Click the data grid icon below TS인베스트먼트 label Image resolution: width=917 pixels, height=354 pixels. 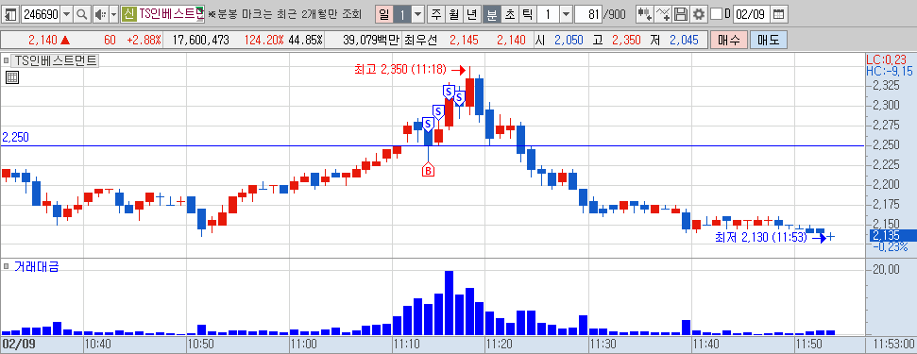click(12, 77)
